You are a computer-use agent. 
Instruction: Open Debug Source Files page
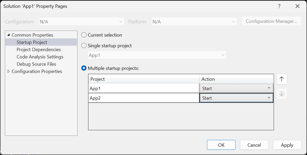pyautogui.click(x=36, y=64)
